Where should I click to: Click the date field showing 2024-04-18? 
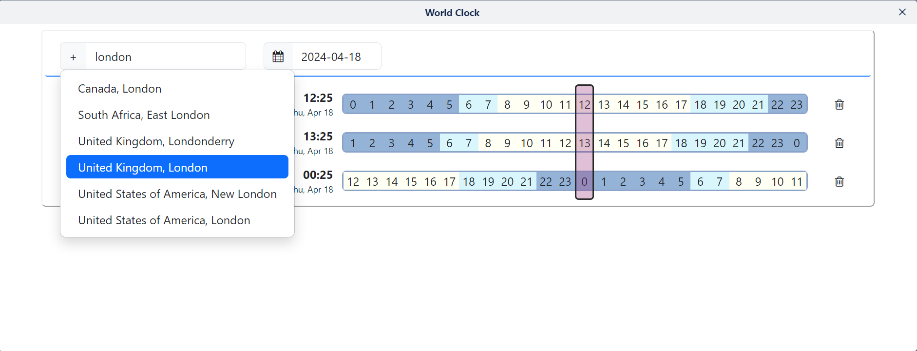(336, 57)
